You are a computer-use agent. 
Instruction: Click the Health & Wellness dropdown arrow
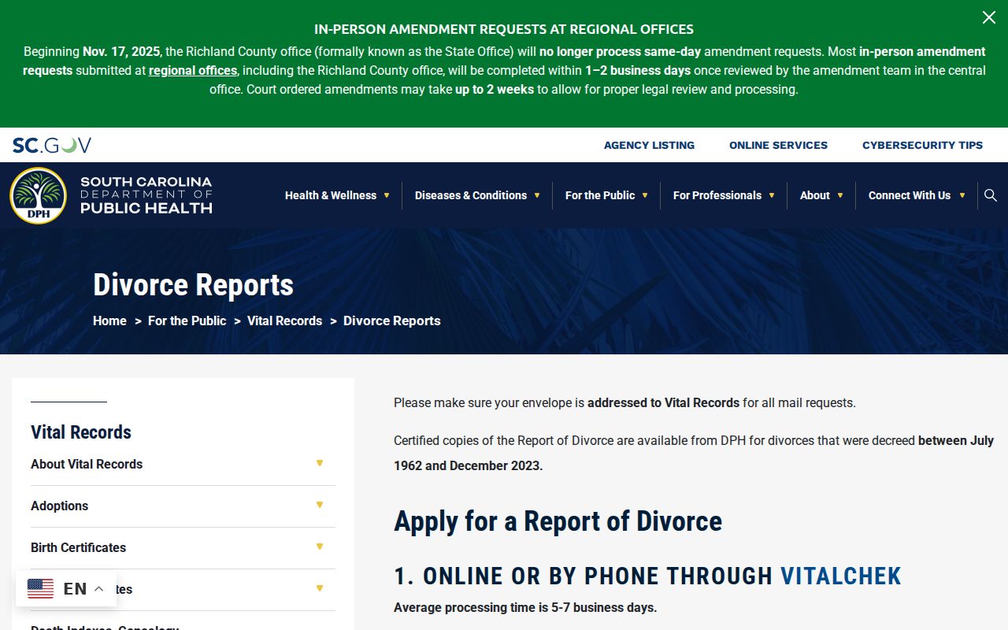coord(387,195)
